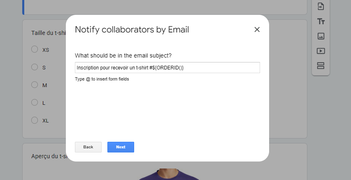The height and width of the screenshot is (180, 351).
Task: Click the "Type @ to insert form fields" hint
Action: [x=102, y=79]
